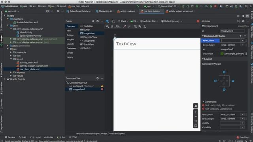Select the Widgets palette category
Screen dimensions: 253x142
(70, 39)
